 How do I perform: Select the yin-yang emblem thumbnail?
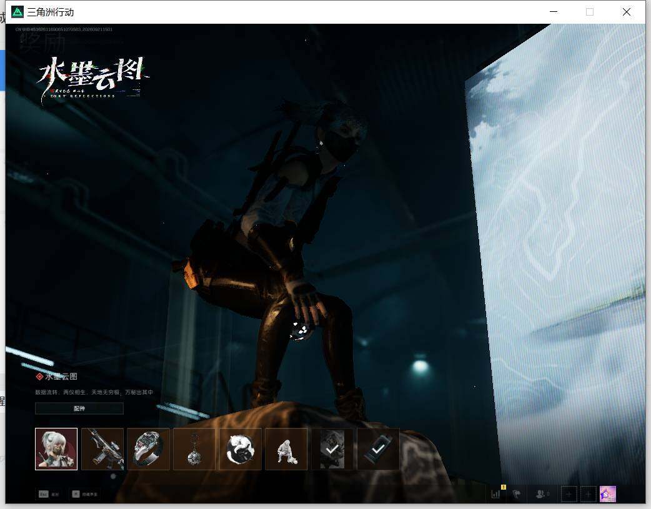[x=241, y=449]
